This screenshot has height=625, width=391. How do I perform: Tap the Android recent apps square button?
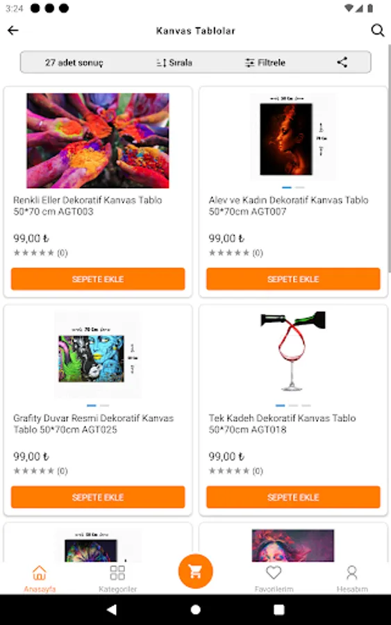pos(279,610)
